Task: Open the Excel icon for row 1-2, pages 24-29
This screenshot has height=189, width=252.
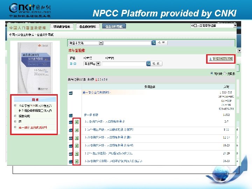Action: (x=77, y=154)
